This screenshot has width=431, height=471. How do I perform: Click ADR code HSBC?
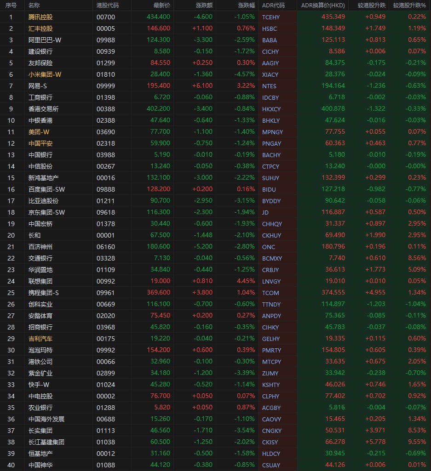270,28
